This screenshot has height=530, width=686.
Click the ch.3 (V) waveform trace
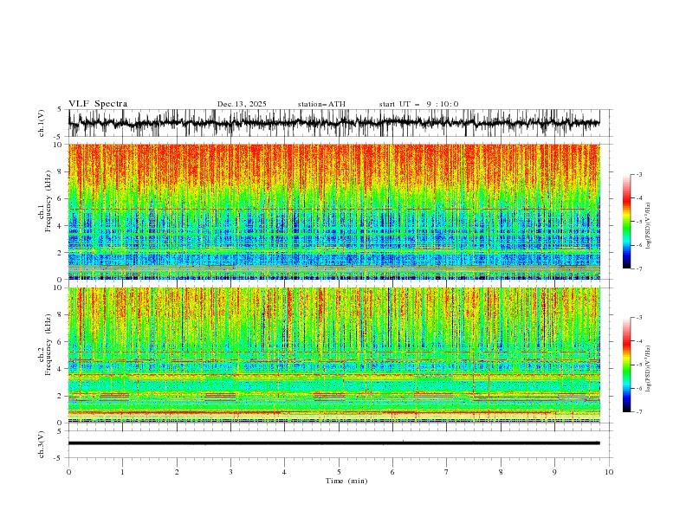[333, 443]
